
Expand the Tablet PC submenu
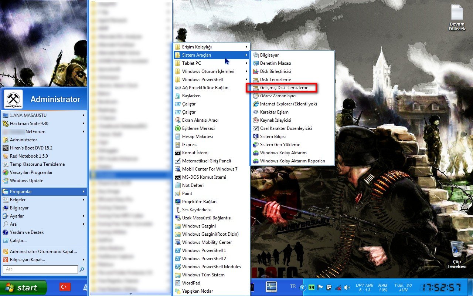(211, 63)
